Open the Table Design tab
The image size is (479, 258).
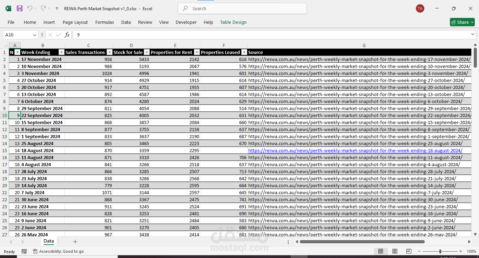coord(233,22)
